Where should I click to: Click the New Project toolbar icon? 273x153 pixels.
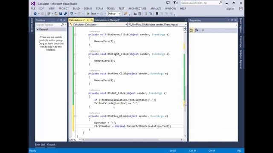click(x=49, y=14)
